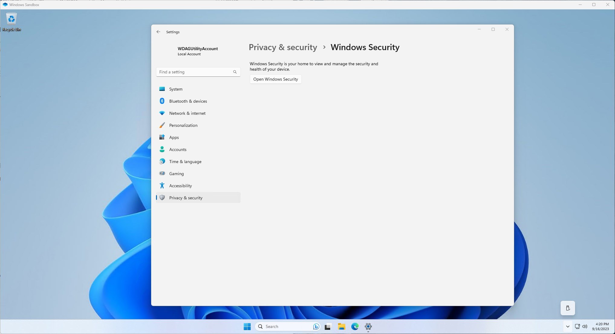The image size is (615, 334).
Task: Click the System monitor icon in sidebar
Action: coord(162,89)
